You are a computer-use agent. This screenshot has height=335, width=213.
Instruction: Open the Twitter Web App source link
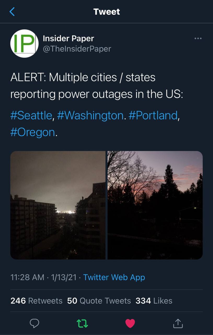tap(114, 277)
